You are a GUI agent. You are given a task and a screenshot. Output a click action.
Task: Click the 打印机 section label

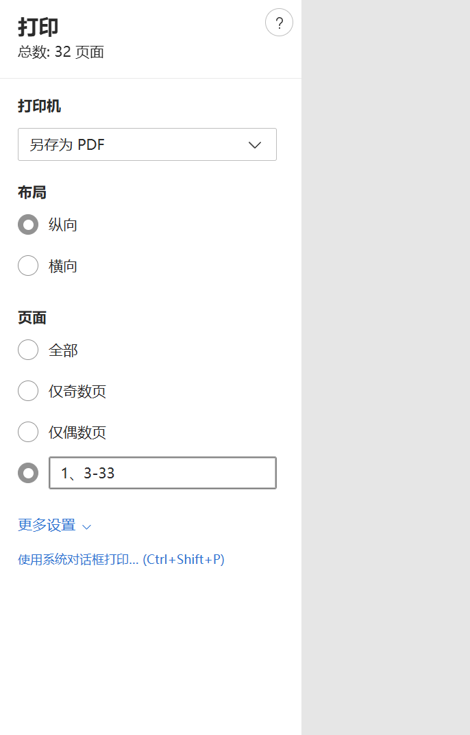(40, 106)
